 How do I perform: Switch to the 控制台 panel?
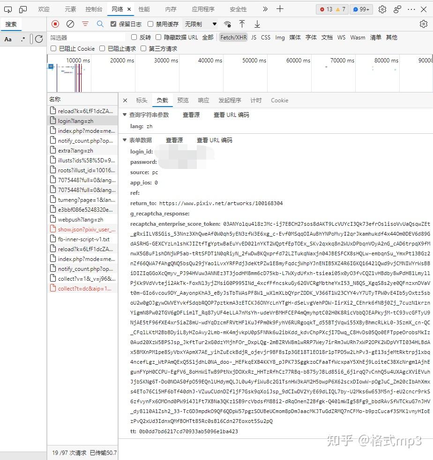coord(93,9)
